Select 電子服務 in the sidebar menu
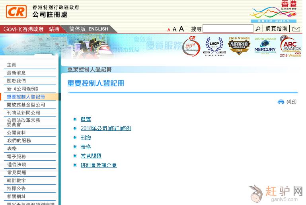306x205 pixels. click(x=16, y=156)
